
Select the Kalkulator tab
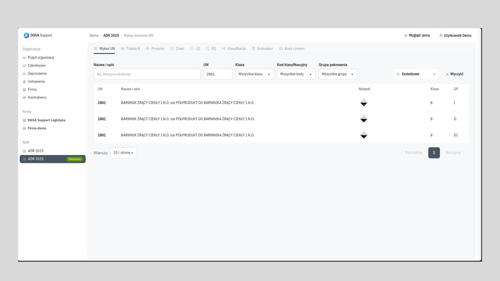[262, 49]
